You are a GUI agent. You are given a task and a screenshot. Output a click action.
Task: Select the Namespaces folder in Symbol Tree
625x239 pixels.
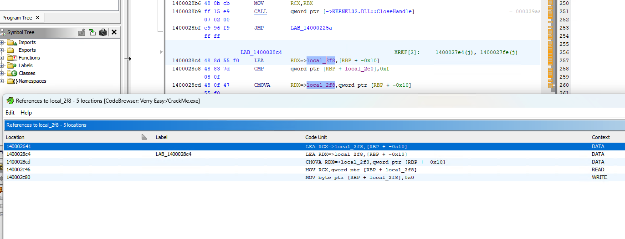pos(32,81)
